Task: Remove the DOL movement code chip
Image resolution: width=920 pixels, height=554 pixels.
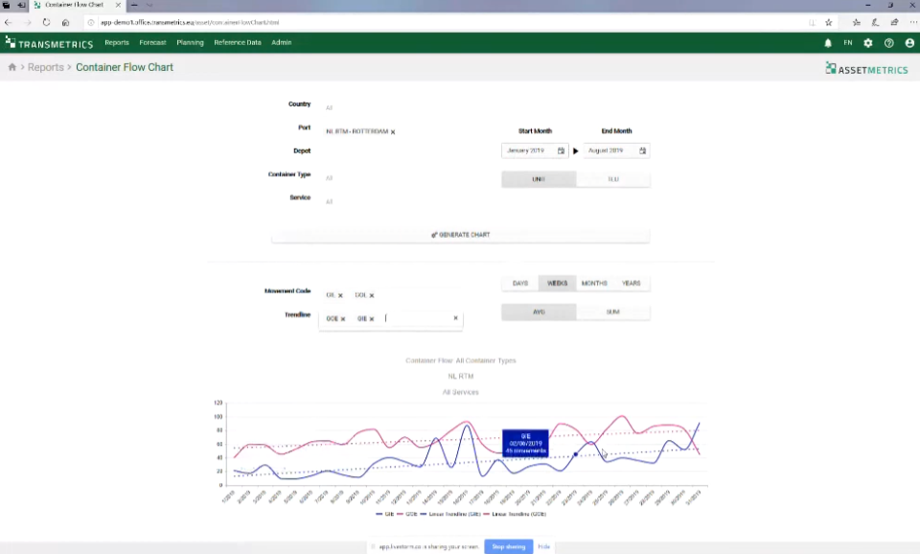Action: [x=371, y=295]
